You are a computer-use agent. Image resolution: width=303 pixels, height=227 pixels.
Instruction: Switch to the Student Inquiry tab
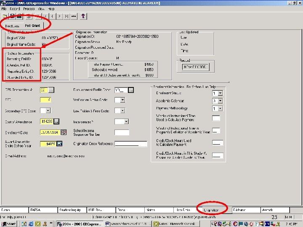pos(72,210)
